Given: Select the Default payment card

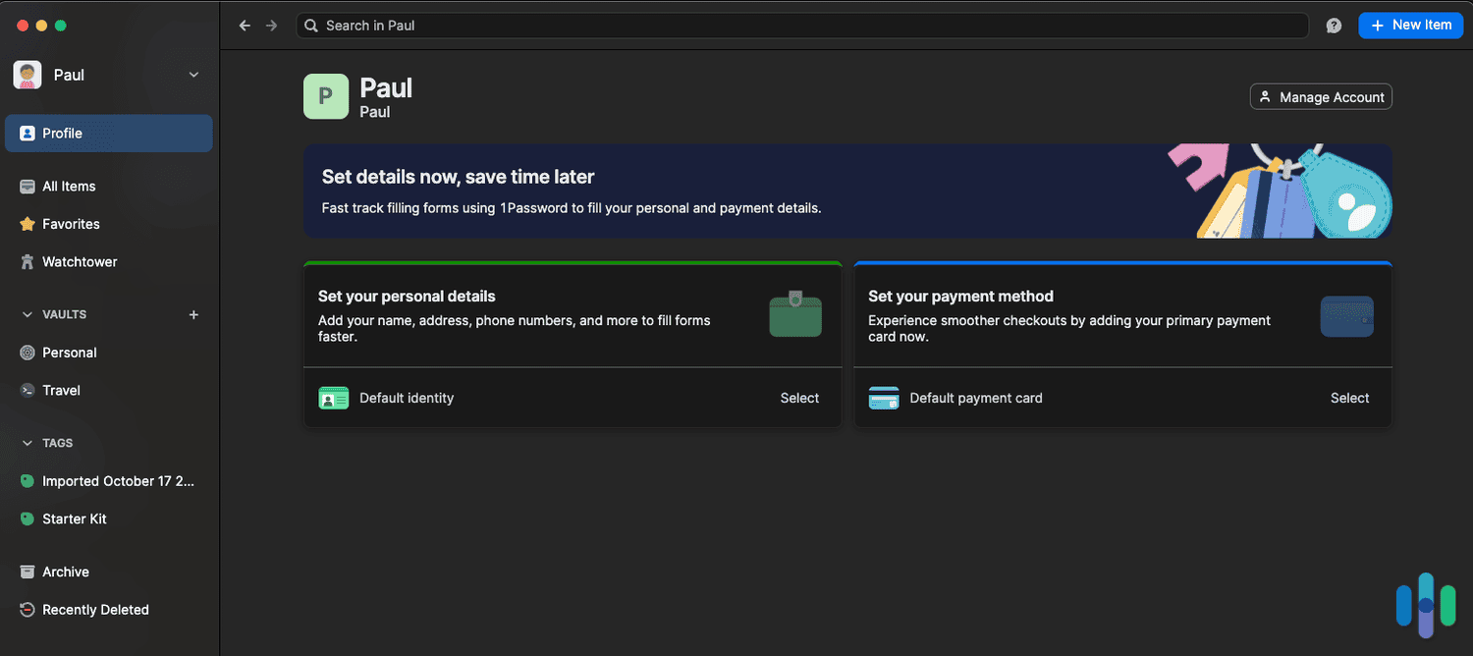Looking at the screenshot, I should tap(1349, 398).
